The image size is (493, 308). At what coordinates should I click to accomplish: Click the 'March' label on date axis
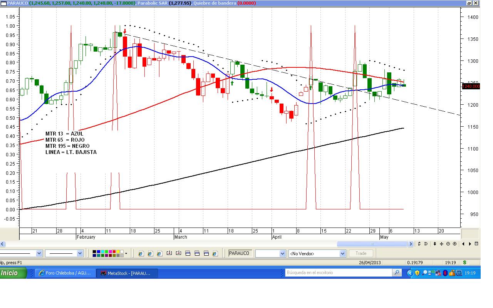pyautogui.click(x=181, y=237)
